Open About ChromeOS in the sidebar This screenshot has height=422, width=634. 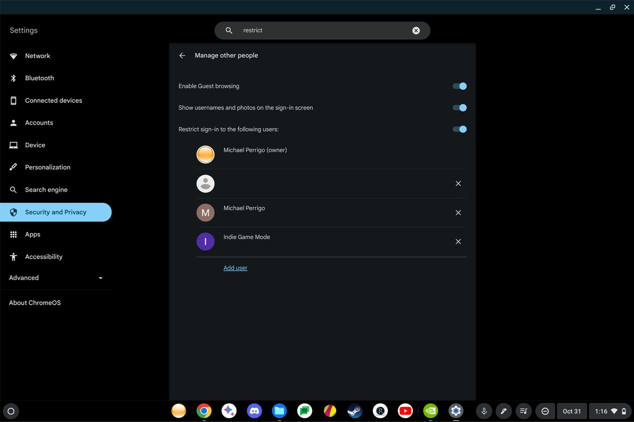[x=56, y=303]
